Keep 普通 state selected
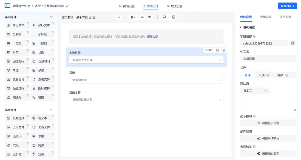Viewport: 301px width, 160px height. coord(248,75)
